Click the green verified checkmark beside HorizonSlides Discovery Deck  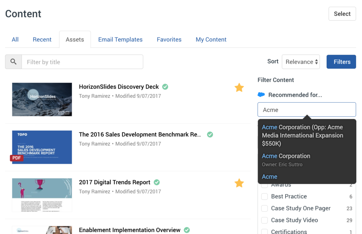pyautogui.click(x=165, y=86)
